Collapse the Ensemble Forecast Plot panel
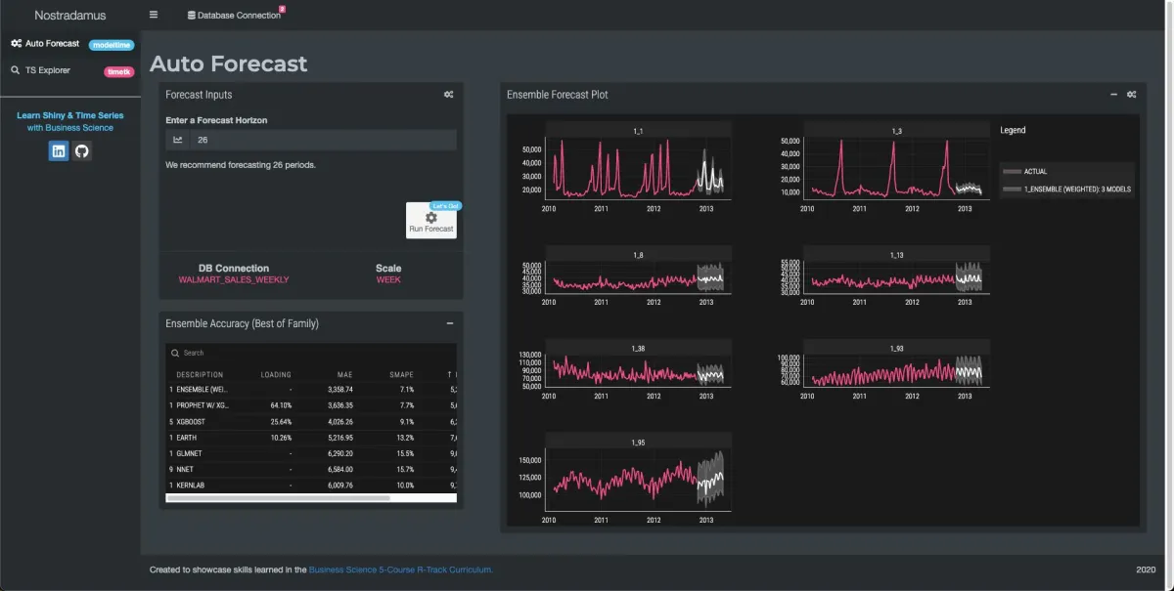Image resolution: width=1174 pixels, height=591 pixels. (x=1113, y=95)
